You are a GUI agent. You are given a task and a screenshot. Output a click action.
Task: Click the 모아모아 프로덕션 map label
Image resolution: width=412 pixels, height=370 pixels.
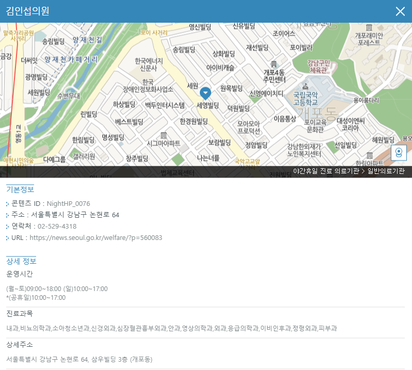point(248,127)
